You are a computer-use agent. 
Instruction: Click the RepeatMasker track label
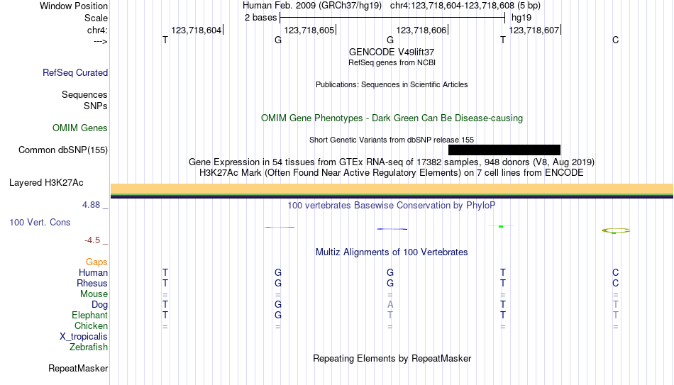[x=78, y=368]
